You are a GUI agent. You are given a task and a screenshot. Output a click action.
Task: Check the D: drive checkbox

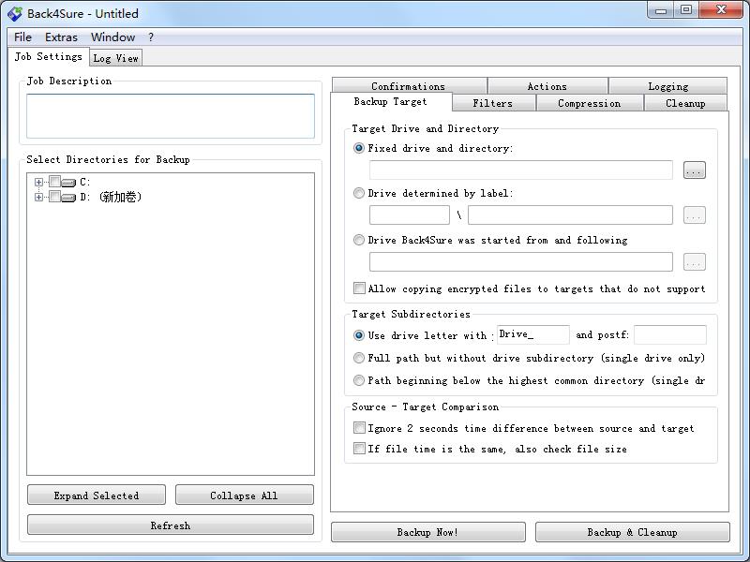click(54, 197)
